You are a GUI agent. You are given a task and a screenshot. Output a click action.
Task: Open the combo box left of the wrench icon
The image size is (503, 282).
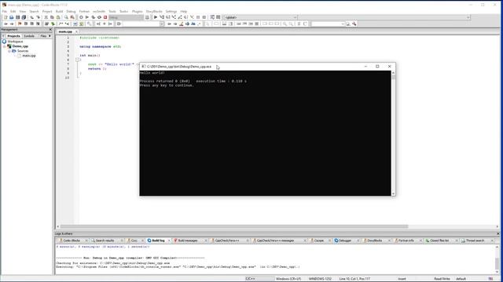coord(328,24)
